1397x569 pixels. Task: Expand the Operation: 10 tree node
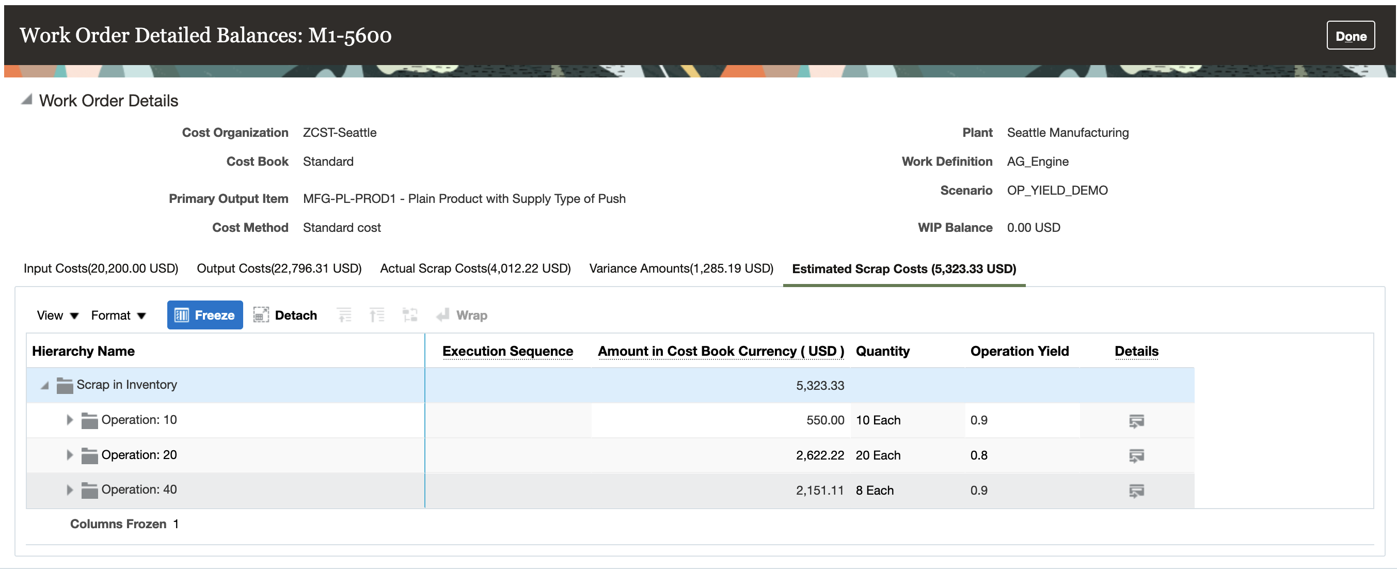[69, 420]
